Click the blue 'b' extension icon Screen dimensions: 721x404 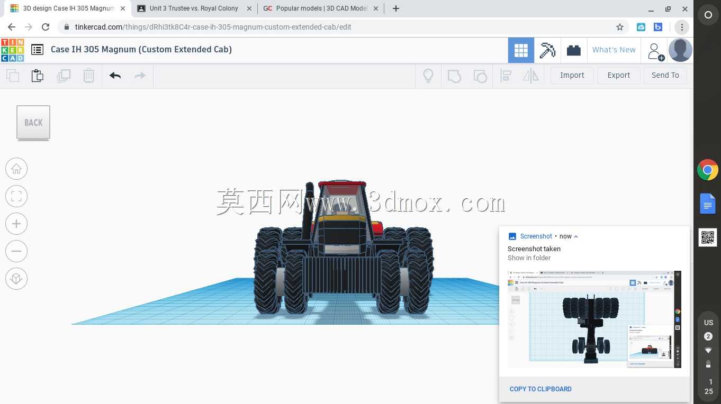point(658,27)
